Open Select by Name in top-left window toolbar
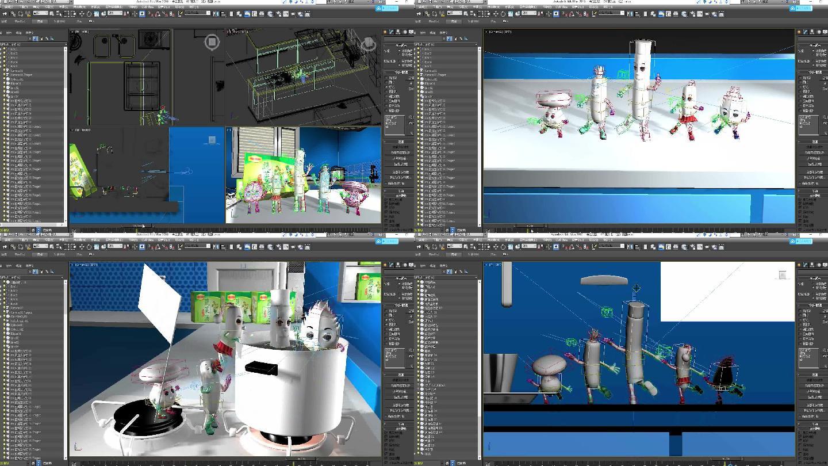Image resolution: width=828 pixels, height=466 pixels. 59,13
